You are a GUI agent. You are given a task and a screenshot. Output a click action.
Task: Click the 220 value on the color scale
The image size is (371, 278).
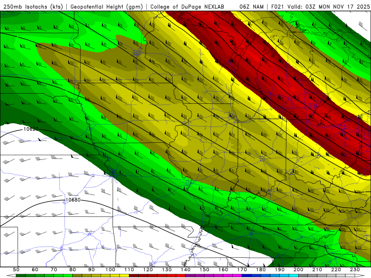(336, 270)
